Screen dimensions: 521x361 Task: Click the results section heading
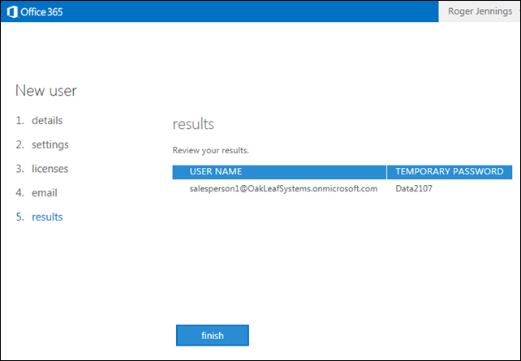coord(193,124)
